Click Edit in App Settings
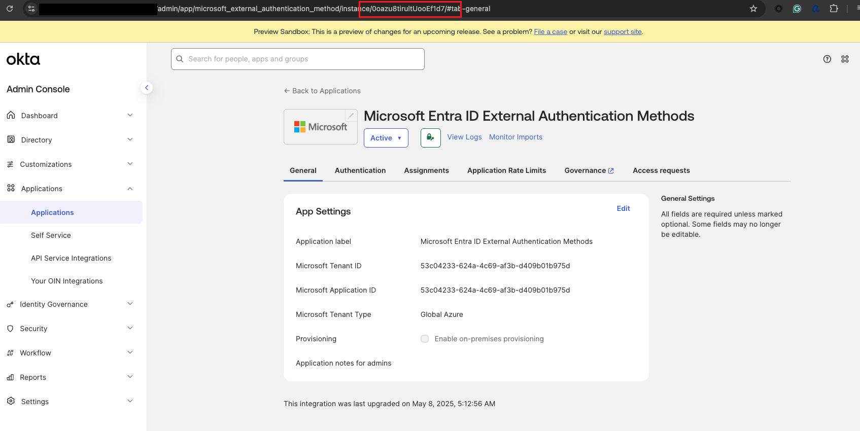 tap(623, 208)
